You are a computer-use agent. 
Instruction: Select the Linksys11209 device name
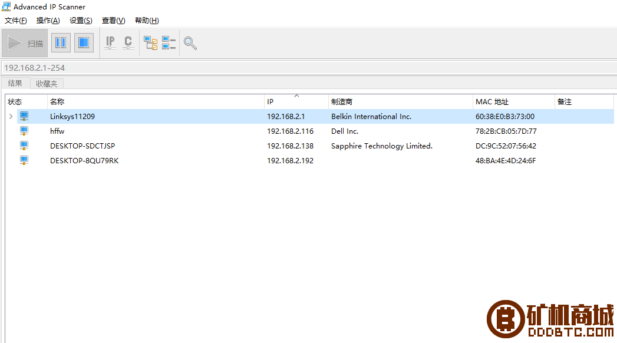[72, 117]
